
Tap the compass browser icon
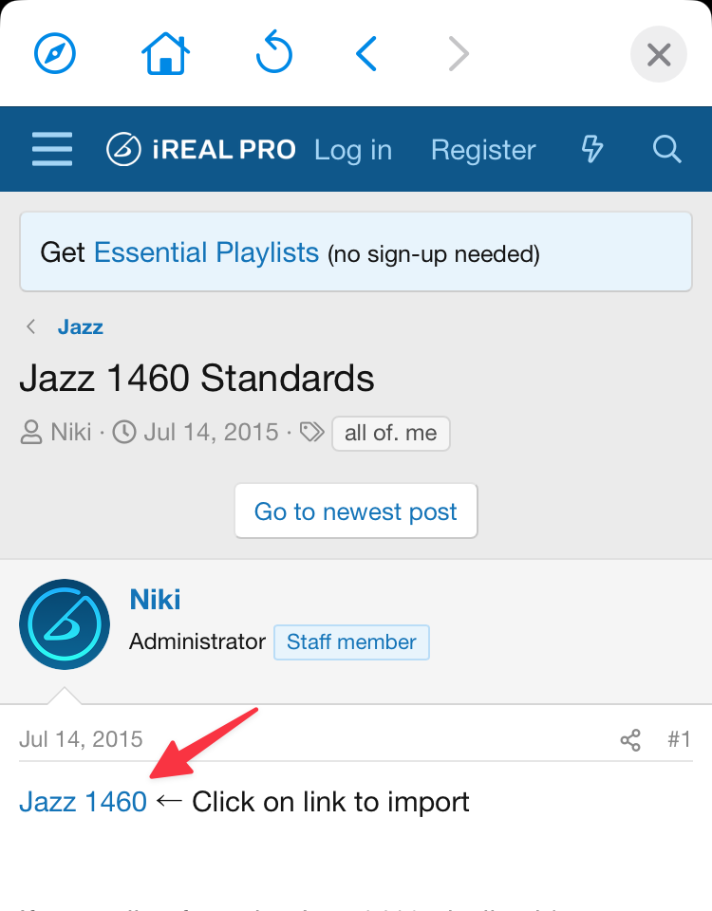click(55, 54)
